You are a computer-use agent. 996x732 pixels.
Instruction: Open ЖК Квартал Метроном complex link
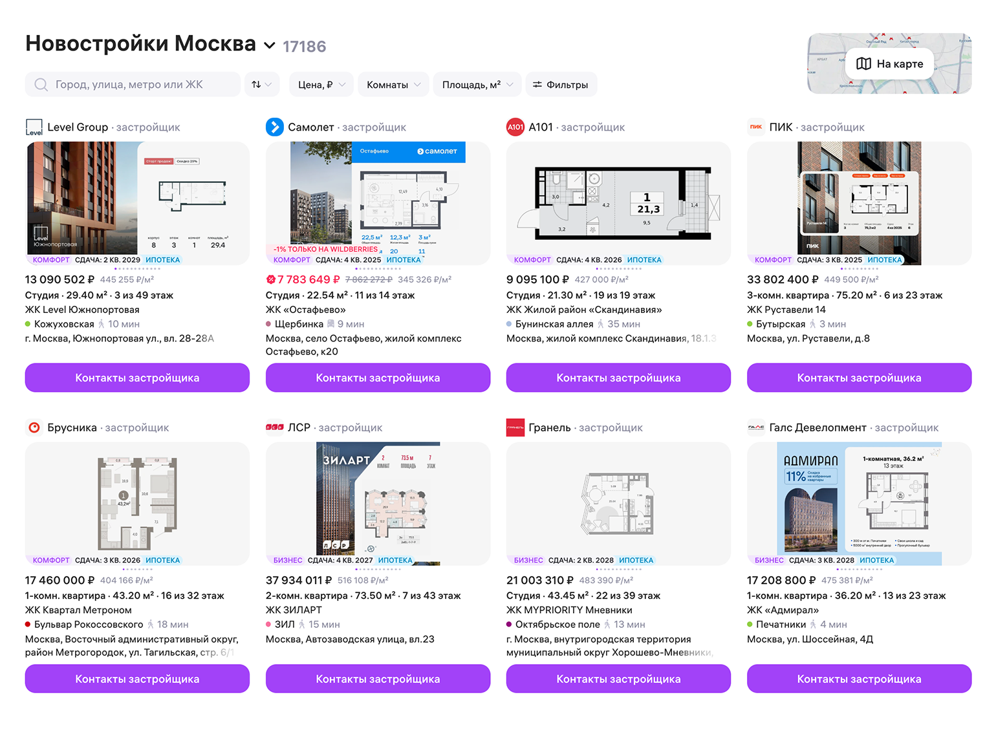[78, 610]
